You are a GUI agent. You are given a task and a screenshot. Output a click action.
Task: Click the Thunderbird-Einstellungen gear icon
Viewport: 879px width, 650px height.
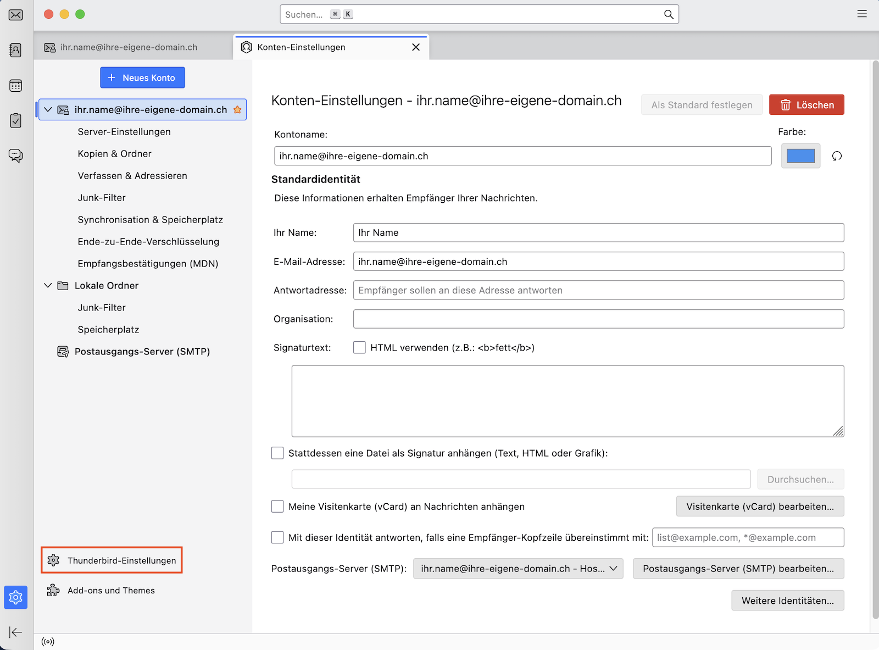pyautogui.click(x=53, y=560)
